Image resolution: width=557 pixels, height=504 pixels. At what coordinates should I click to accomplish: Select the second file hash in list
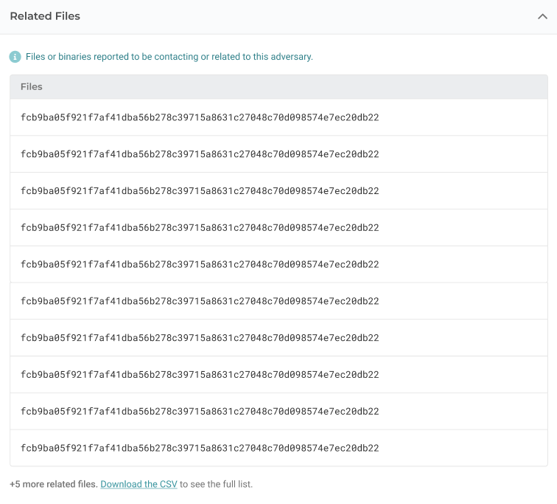[x=200, y=154]
